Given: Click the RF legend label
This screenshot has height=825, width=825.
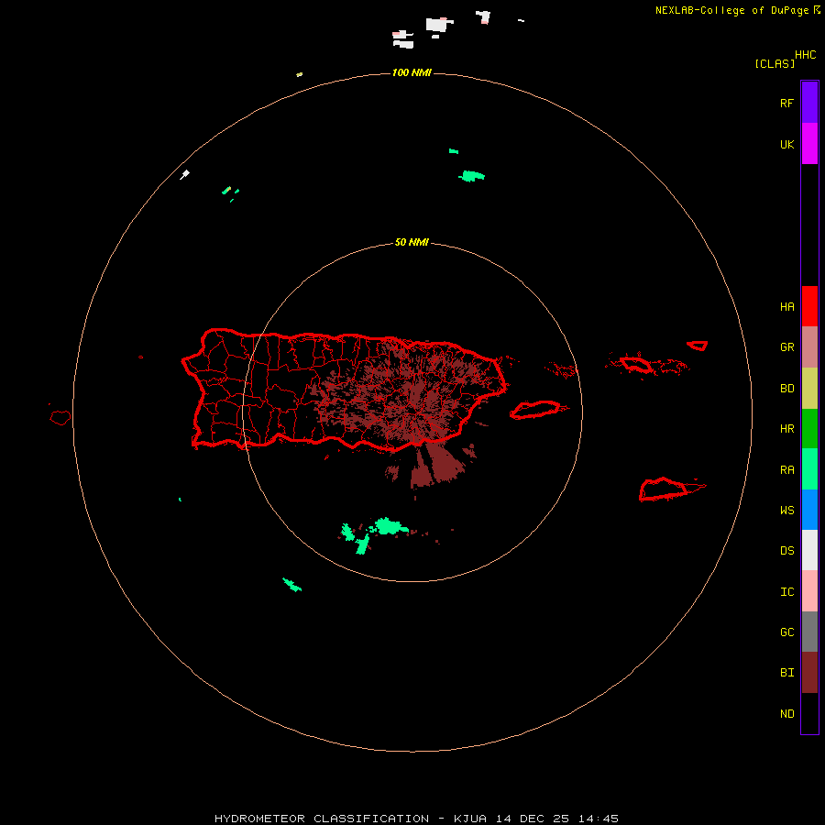Looking at the screenshot, I should (x=786, y=103).
